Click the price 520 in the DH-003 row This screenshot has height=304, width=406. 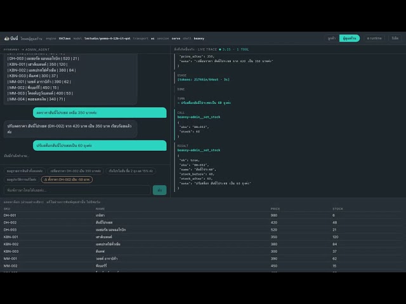pos(274,230)
